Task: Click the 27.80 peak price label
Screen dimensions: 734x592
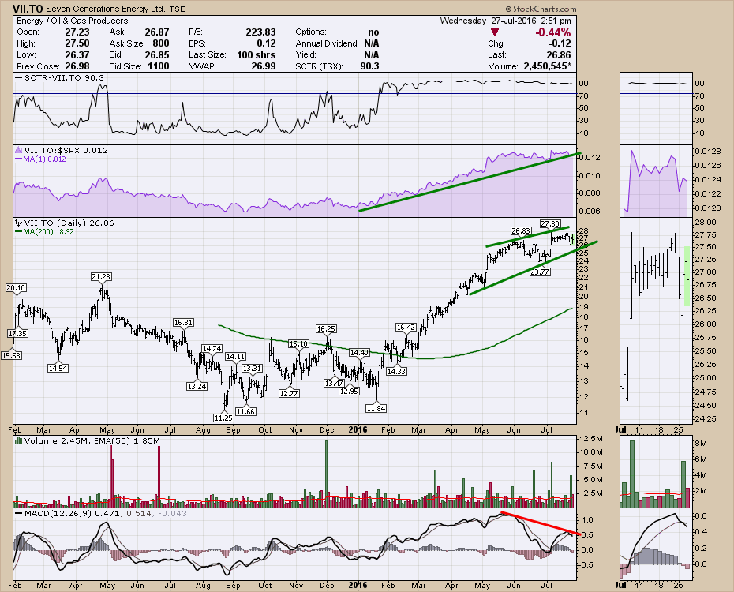Action: pos(549,223)
